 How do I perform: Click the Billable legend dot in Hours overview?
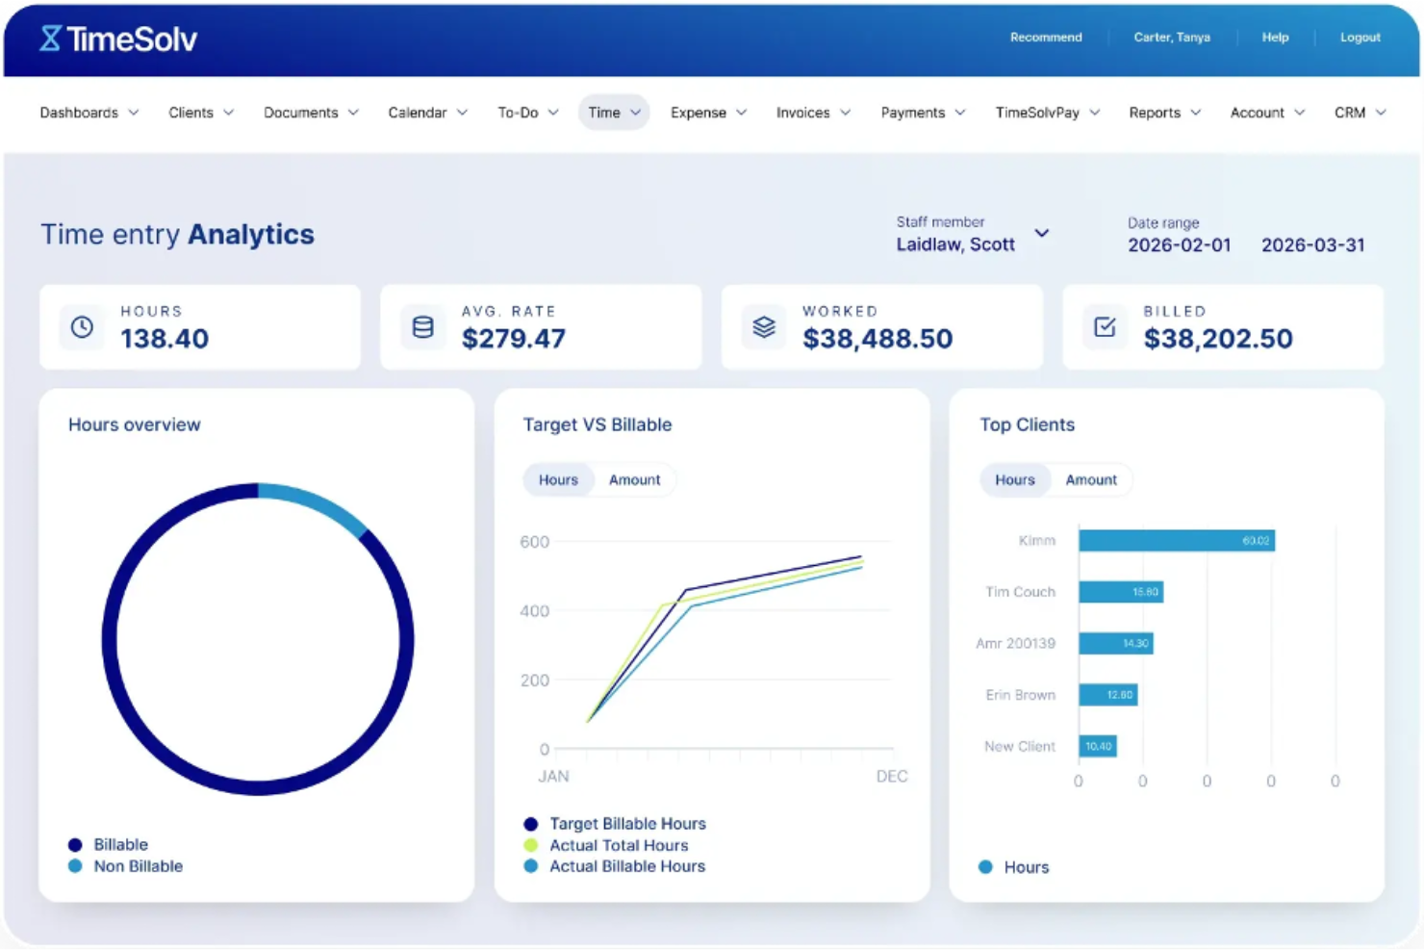click(75, 844)
